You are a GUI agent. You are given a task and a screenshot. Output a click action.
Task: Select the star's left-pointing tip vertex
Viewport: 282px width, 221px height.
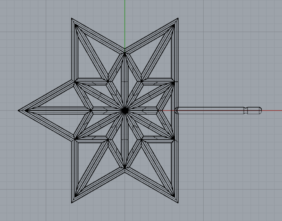(19, 110)
